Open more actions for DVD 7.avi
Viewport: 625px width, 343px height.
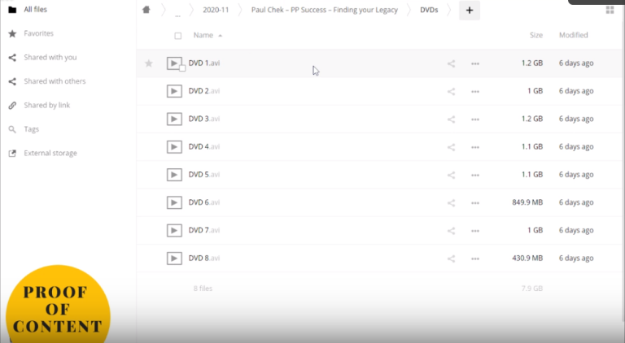click(x=475, y=230)
